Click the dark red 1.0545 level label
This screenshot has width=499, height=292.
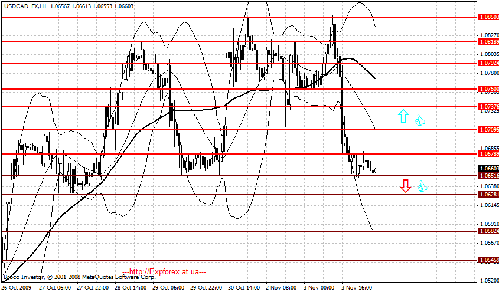pos(488,260)
